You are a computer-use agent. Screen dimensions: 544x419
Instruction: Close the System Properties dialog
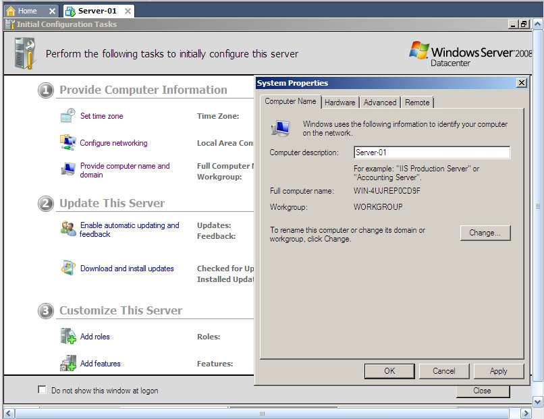[522, 82]
